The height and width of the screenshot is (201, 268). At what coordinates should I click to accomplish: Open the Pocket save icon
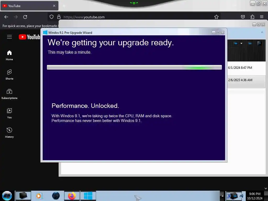coord(243,17)
